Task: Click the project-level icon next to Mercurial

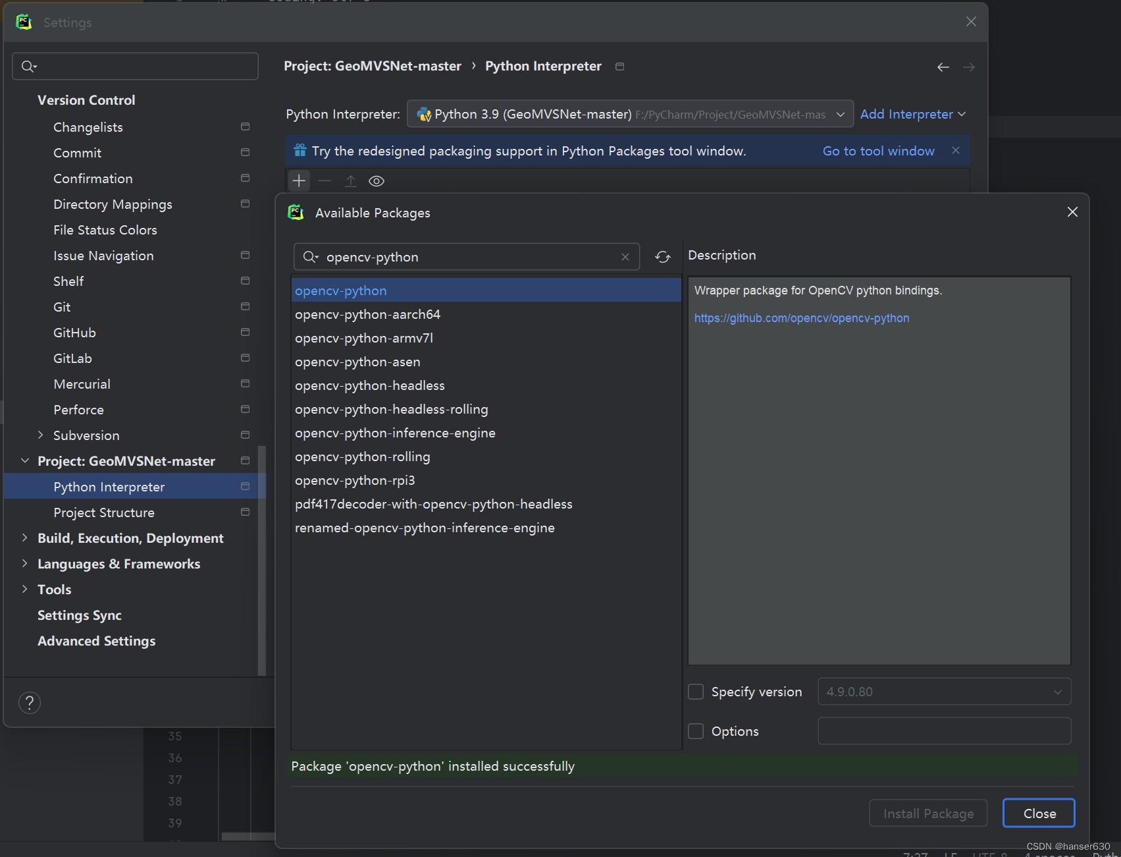Action: (246, 383)
